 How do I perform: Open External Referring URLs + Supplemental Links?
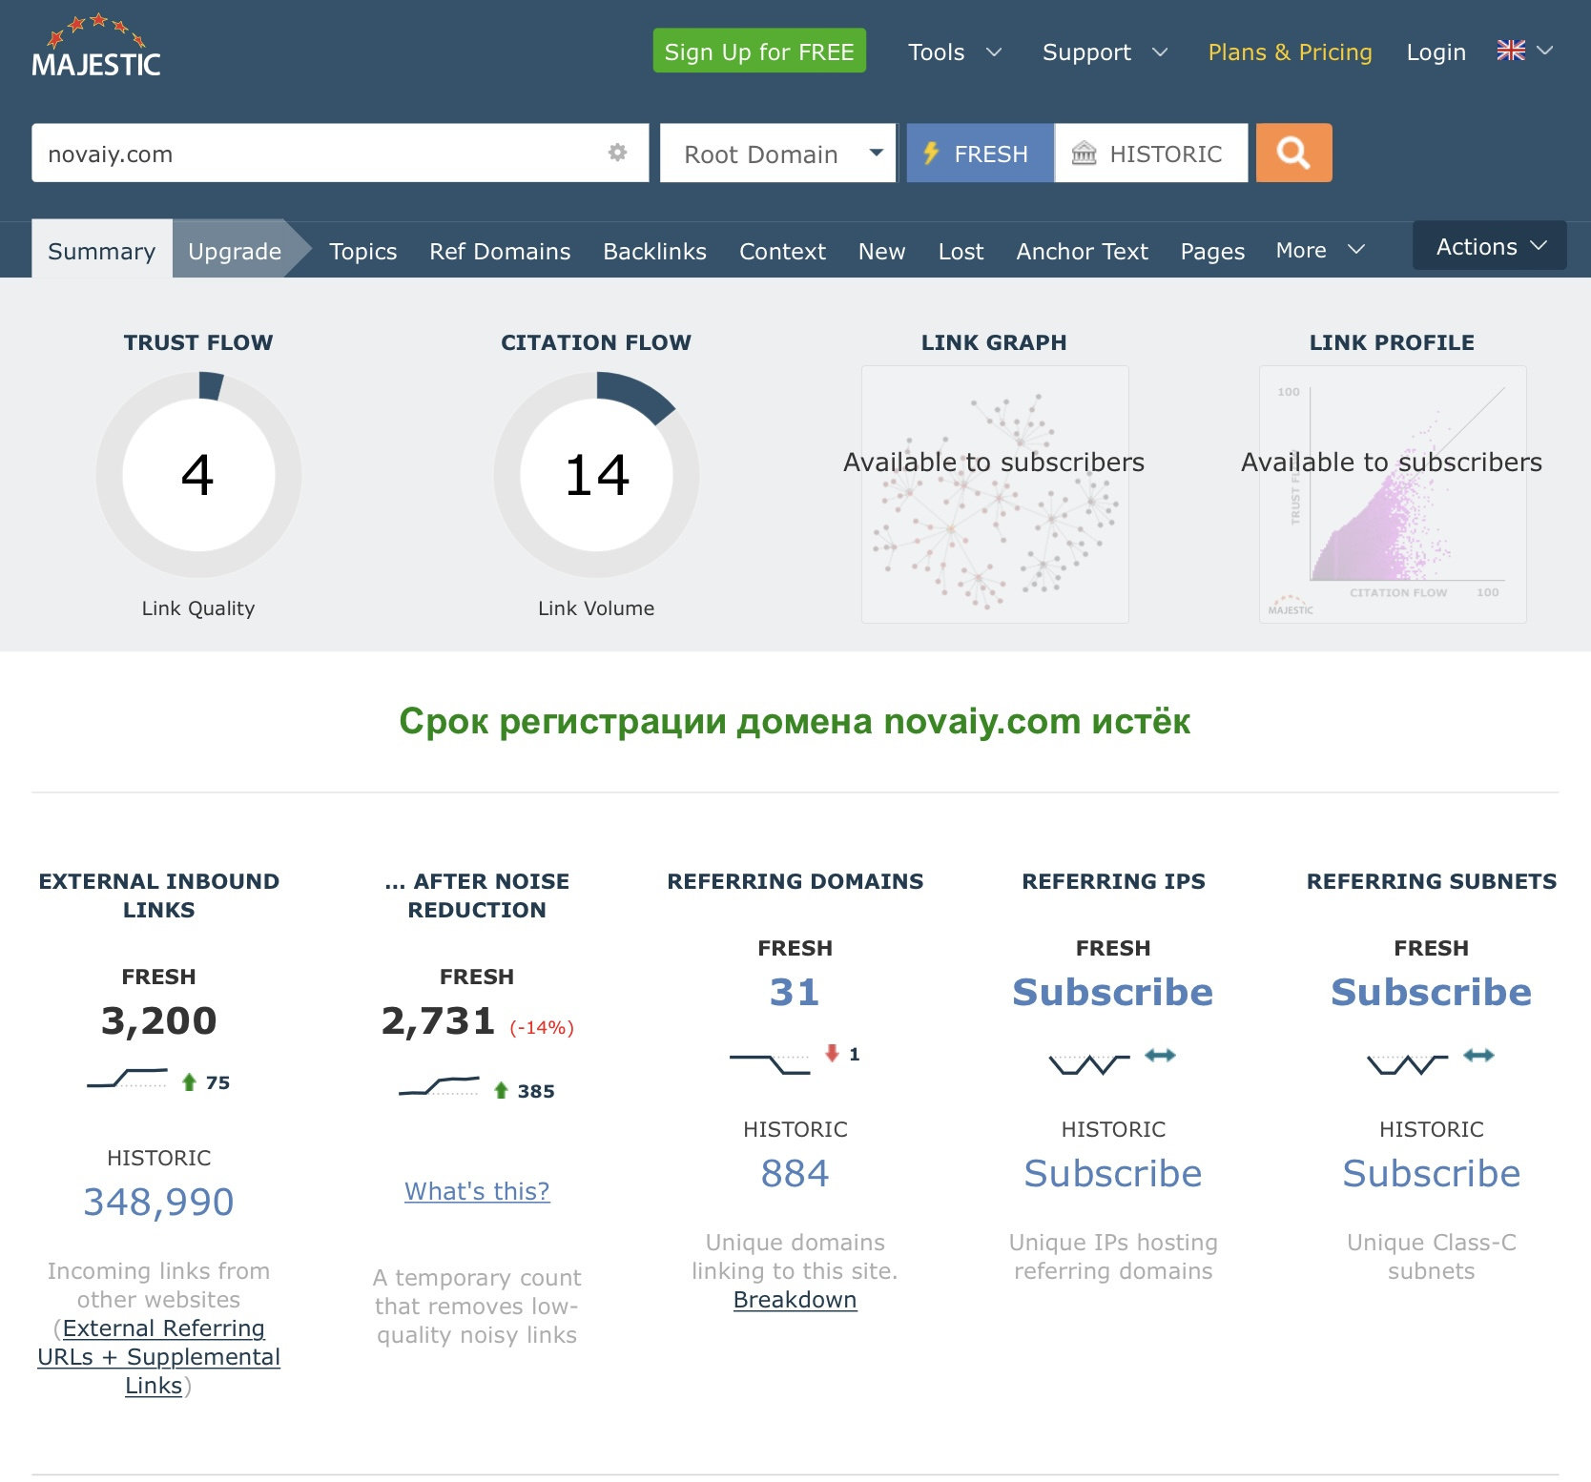pyautogui.click(x=158, y=1356)
